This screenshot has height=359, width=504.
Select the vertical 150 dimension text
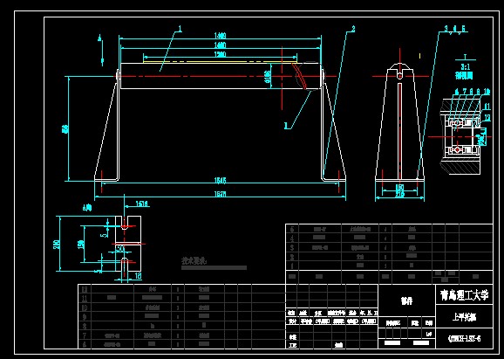81,244
